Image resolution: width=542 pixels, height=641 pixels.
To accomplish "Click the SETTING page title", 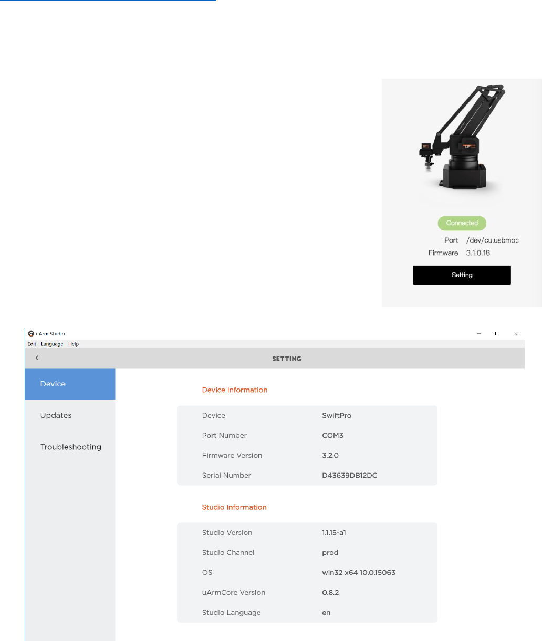I will coord(287,359).
